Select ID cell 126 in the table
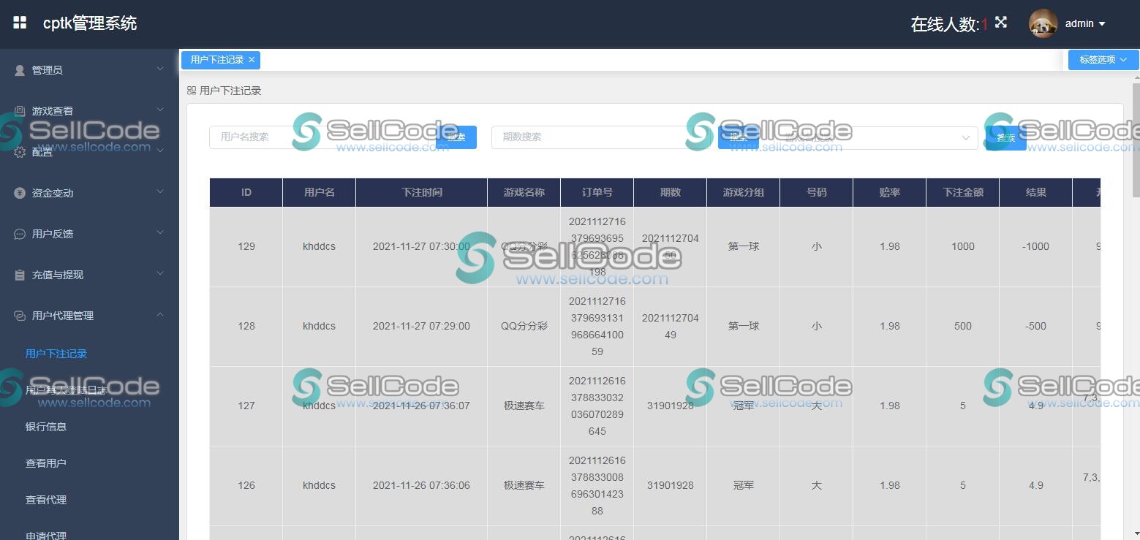1140x540 pixels. tap(246, 485)
